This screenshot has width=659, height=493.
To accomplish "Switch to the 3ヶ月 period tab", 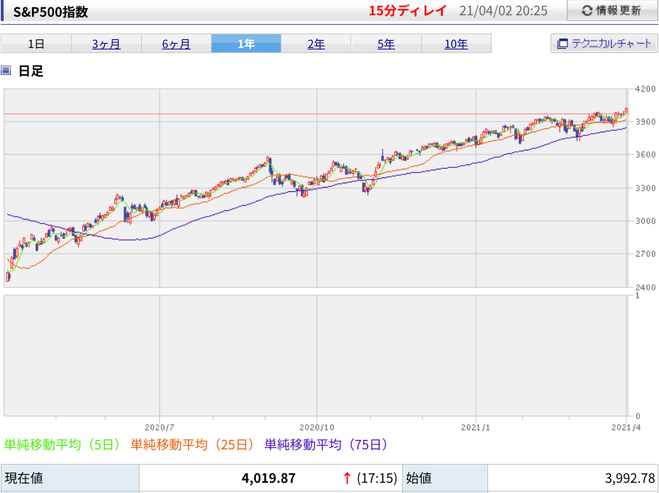I will tap(106, 44).
